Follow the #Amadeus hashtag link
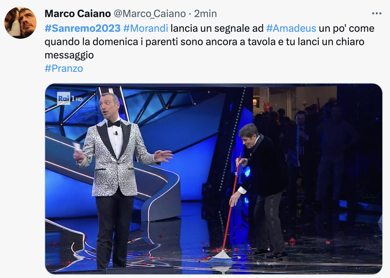 [291, 28]
